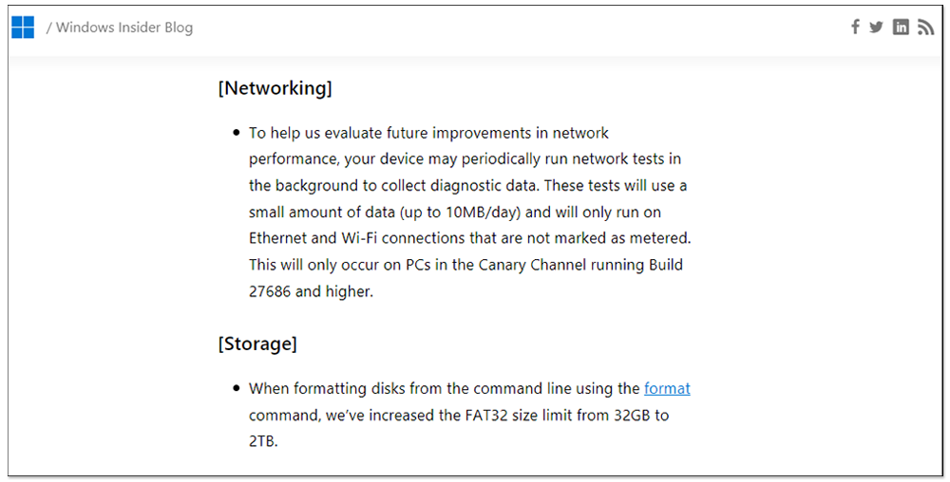The image size is (950, 482).
Task: Click the '2TB' text under Storage
Action: click(x=263, y=441)
